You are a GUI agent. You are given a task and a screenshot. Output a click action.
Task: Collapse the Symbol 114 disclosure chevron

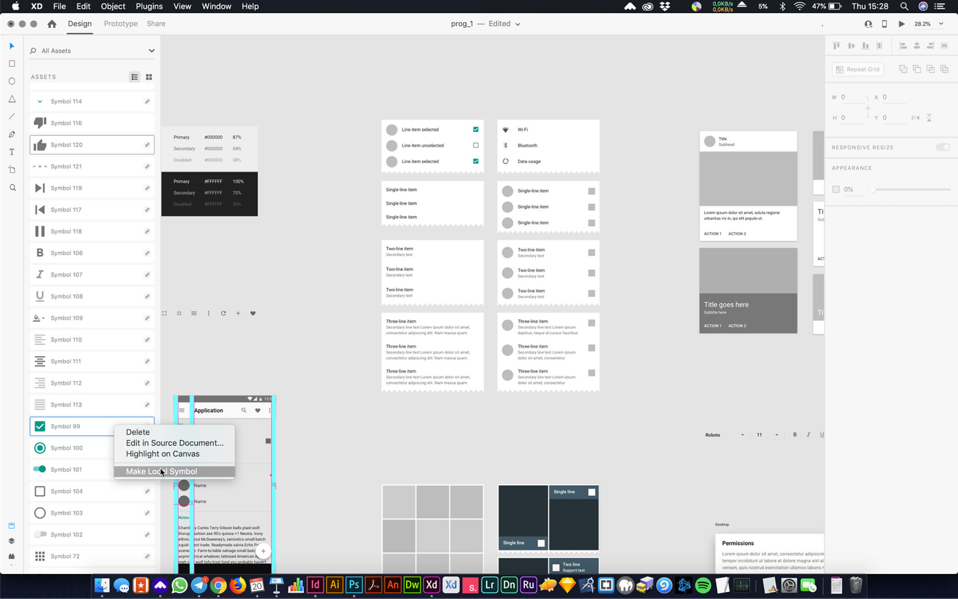pyautogui.click(x=40, y=101)
